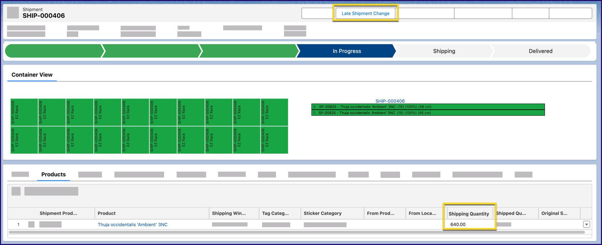Viewport: 602px width, 245px height.
Task: Click the Late Shipment Change button
Action: pyautogui.click(x=365, y=14)
